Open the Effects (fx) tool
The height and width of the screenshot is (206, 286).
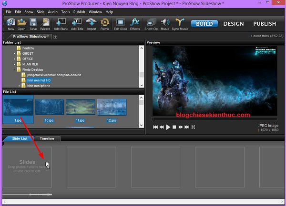pyautogui.click(x=135, y=24)
